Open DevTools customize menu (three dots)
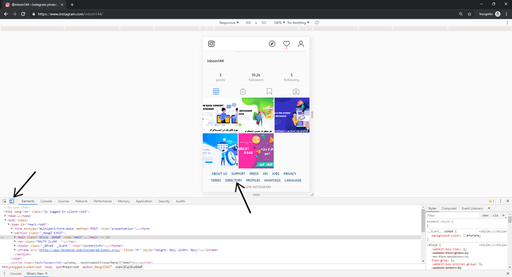Screen dimensions: 512x277 click(501, 201)
